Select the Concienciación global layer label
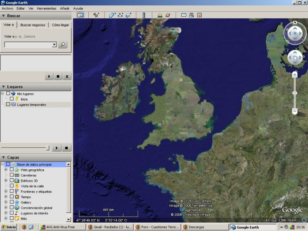This screenshot has height=231, width=308. coord(36,208)
